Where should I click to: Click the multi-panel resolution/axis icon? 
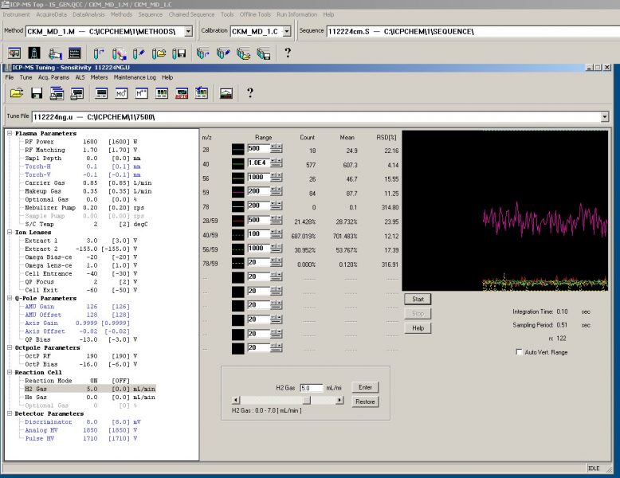(162, 93)
